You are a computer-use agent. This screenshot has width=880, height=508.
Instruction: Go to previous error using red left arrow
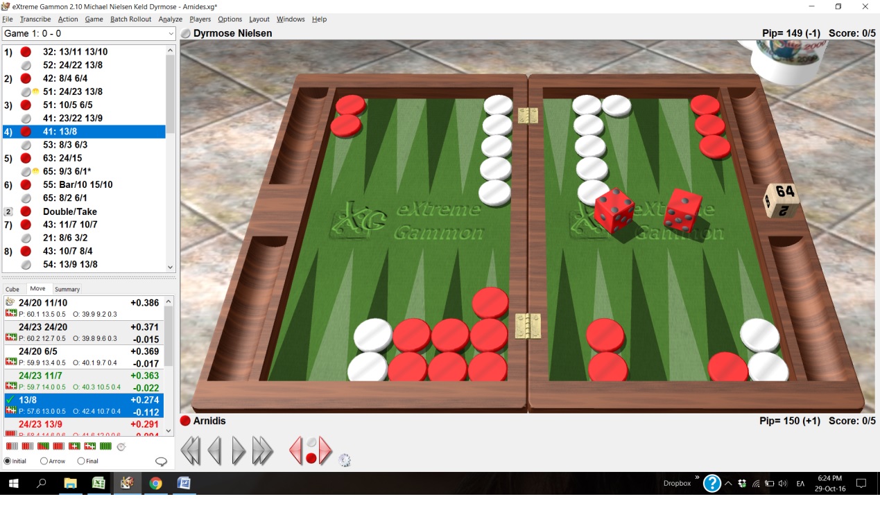click(296, 450)
